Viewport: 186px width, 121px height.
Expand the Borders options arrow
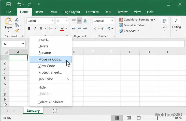(x=55, y=29)
